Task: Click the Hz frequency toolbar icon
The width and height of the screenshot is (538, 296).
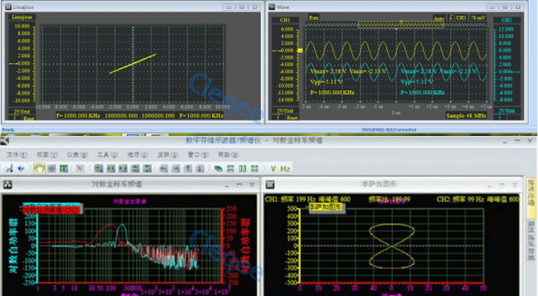Action: (285, 168)
